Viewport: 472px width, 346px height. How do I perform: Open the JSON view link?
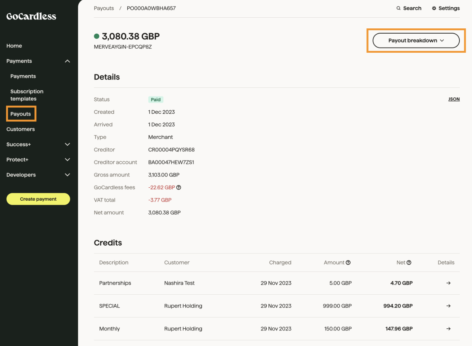pyautogui.click(x=454, y=99)
